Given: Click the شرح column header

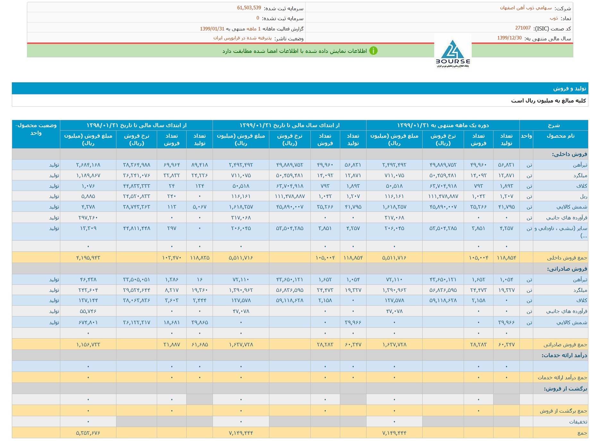Looking at the screenshot, I should 553,125.
